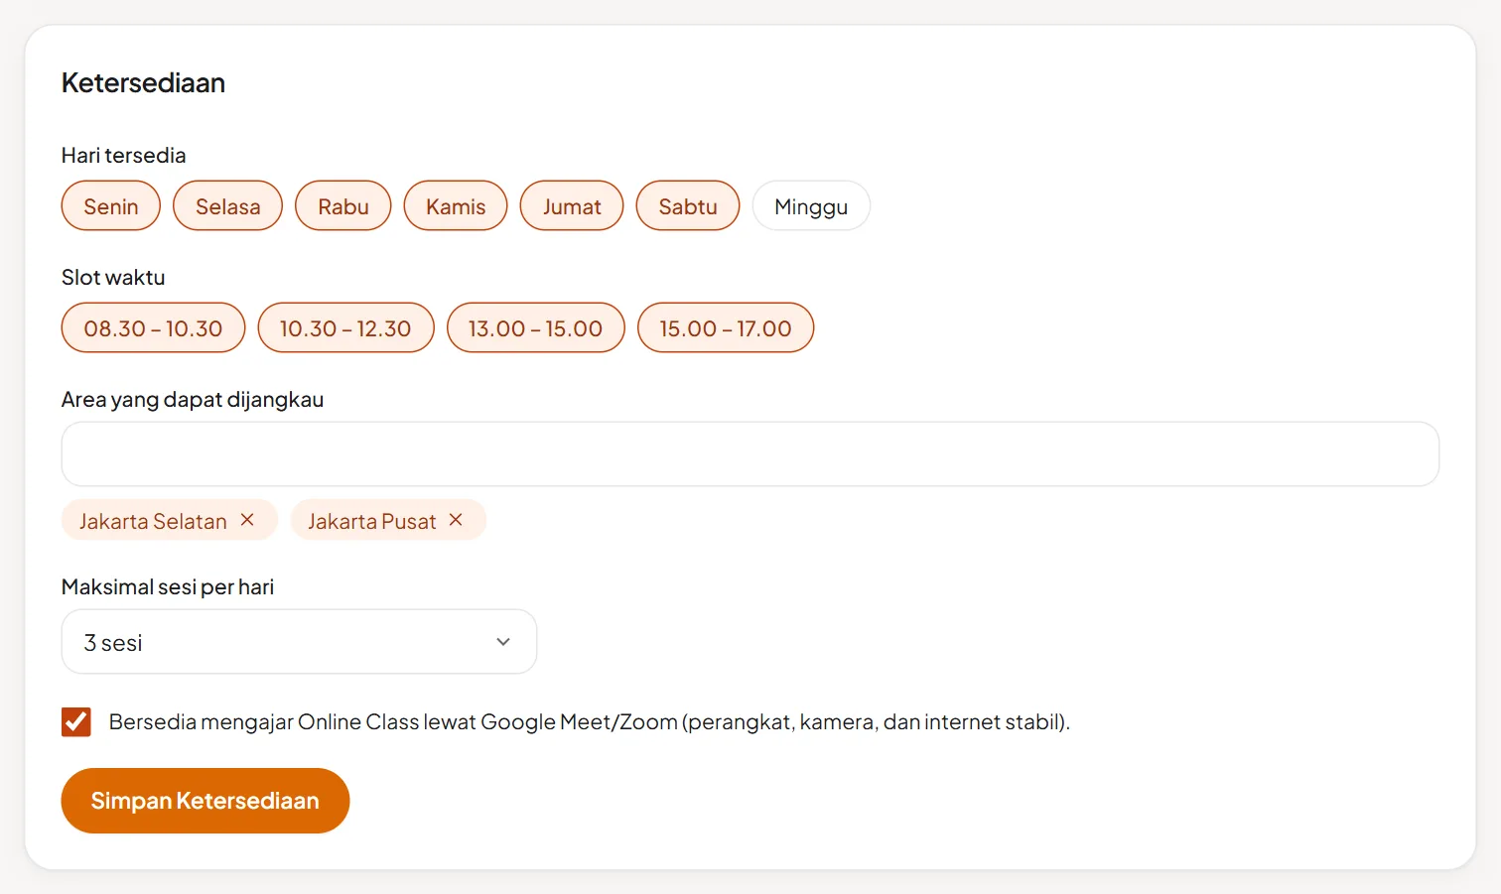Select the Minggu day chip
The image size is (1501, 894).
(811, 206)
